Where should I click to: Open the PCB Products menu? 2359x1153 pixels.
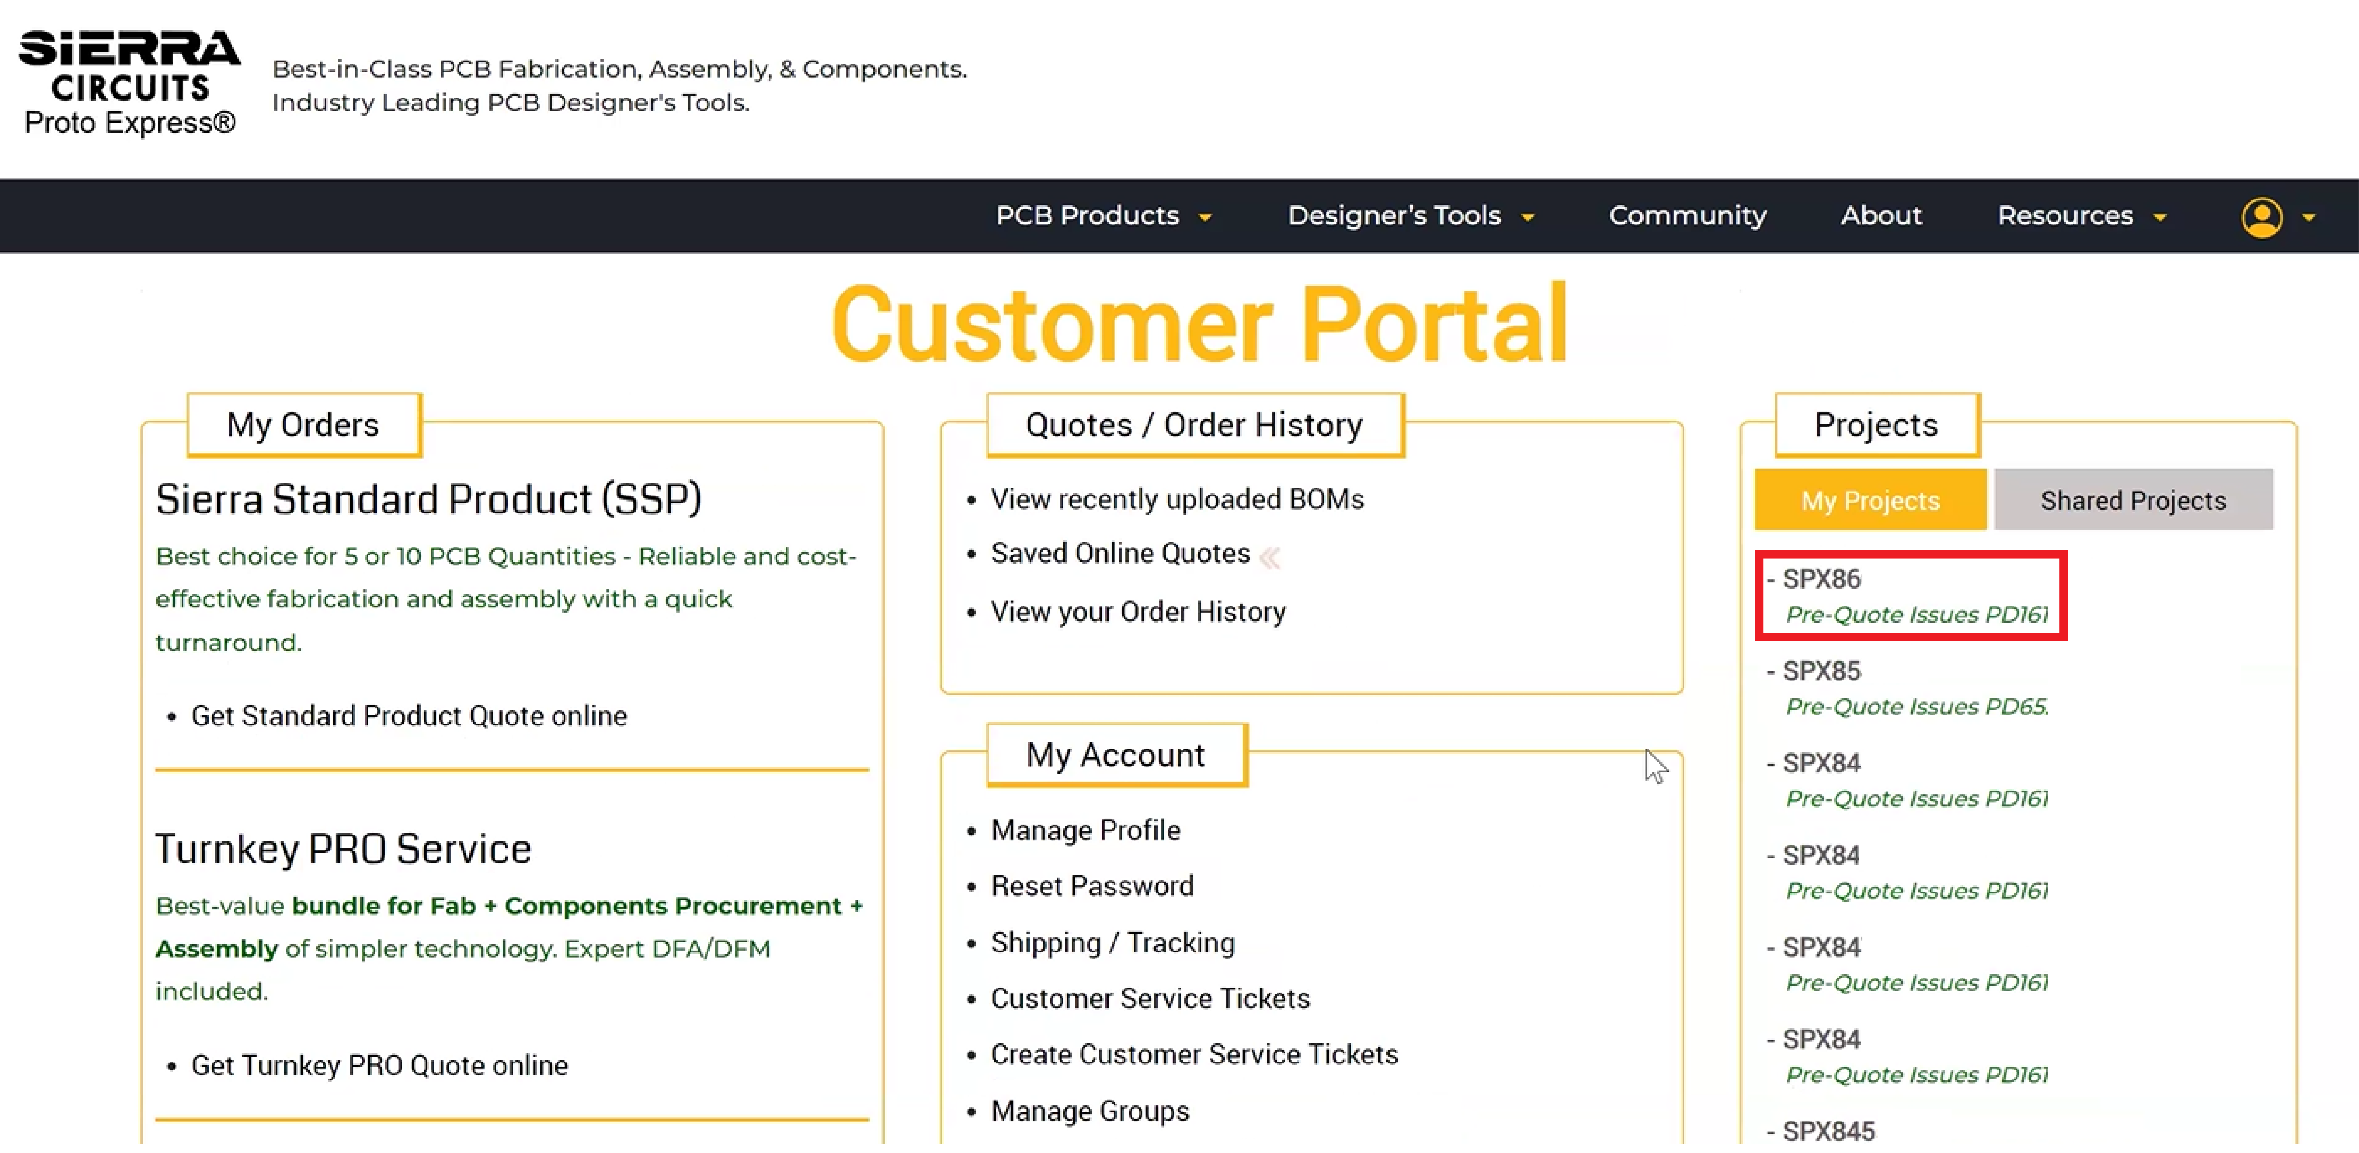[1087, 215]
